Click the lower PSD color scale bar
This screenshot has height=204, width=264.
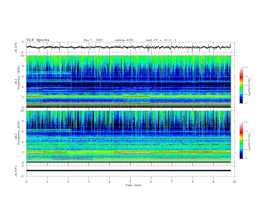[241, 140]
